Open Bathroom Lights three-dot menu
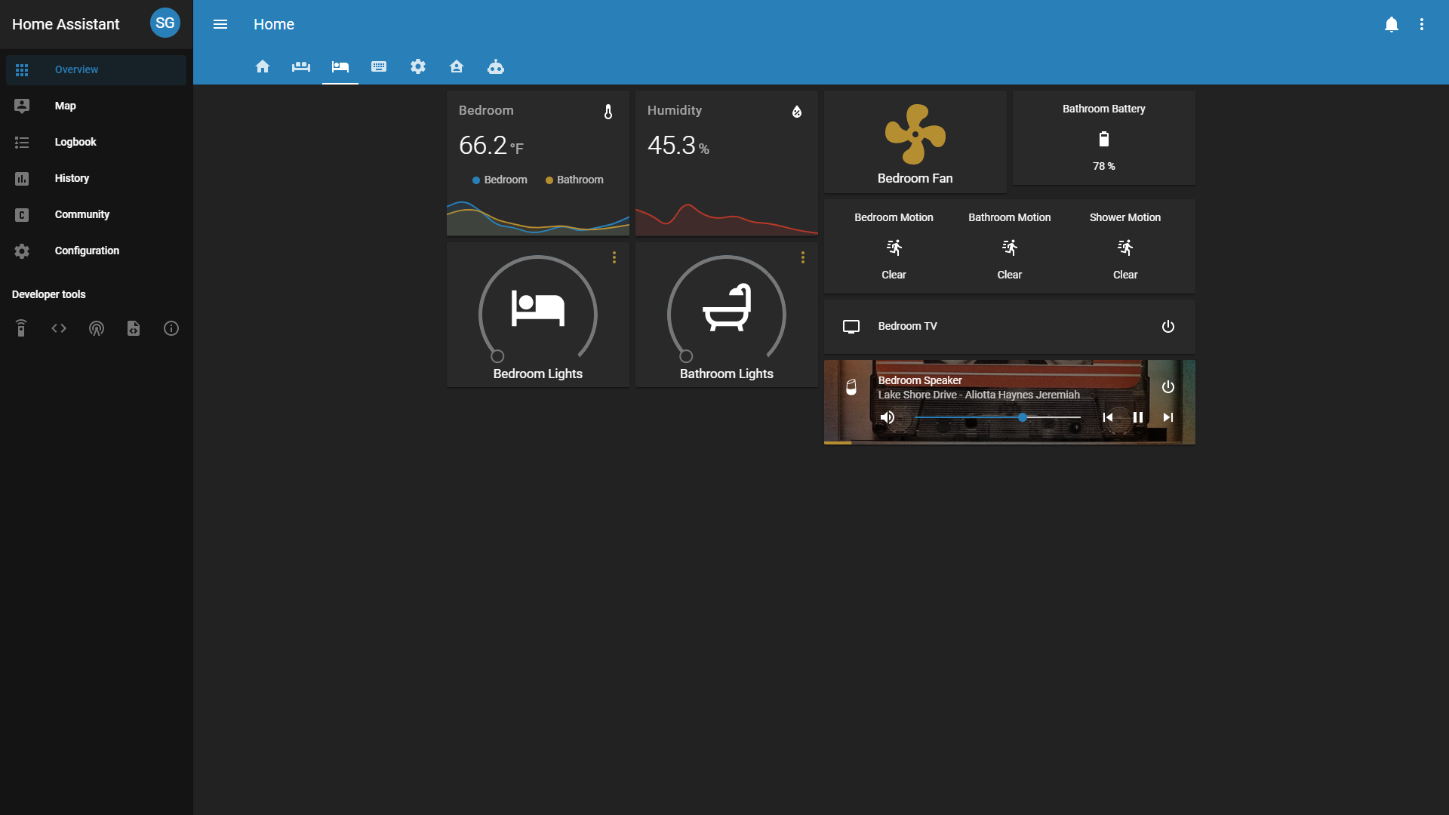 tap(803, 257)
